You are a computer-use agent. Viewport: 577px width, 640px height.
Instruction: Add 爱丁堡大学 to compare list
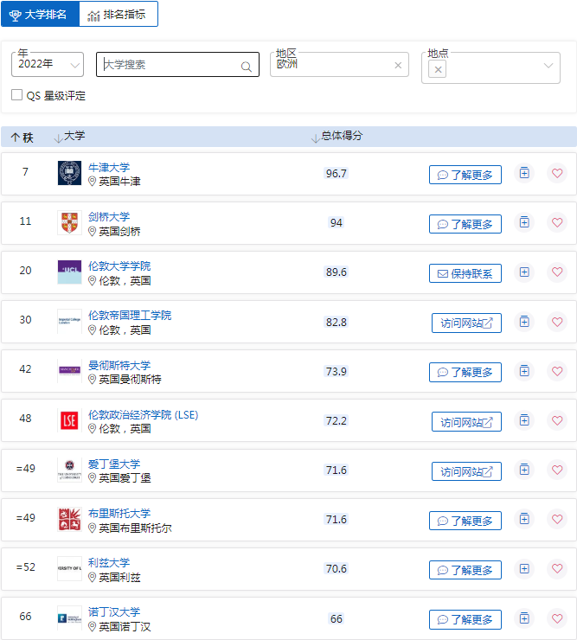click(x=523, y=470)
